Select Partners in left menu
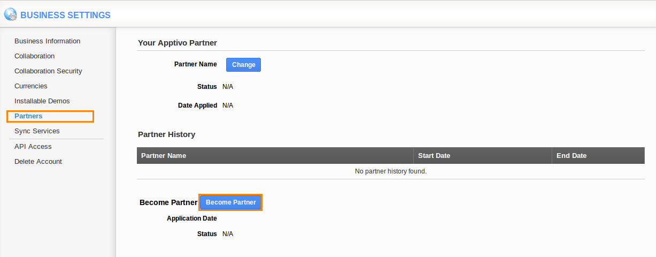 click(x=28, y=116)
